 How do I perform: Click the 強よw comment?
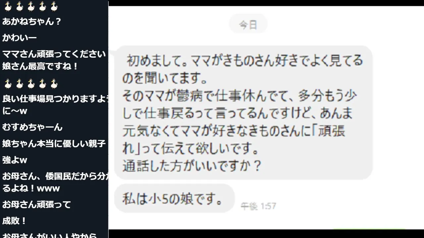15,160
